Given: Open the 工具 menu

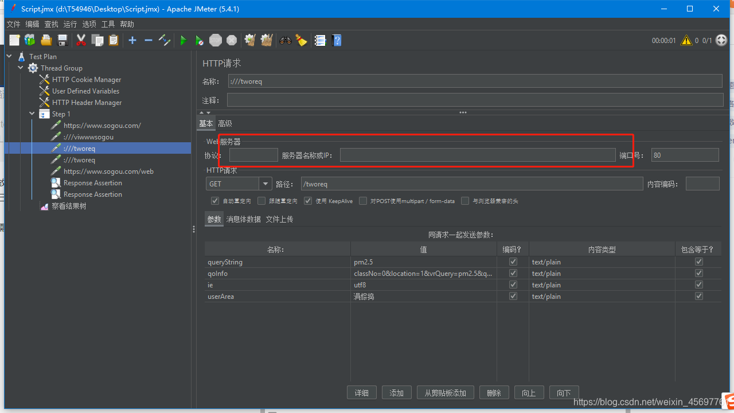Looking at the screenshot, I should [x=108, y=24].
